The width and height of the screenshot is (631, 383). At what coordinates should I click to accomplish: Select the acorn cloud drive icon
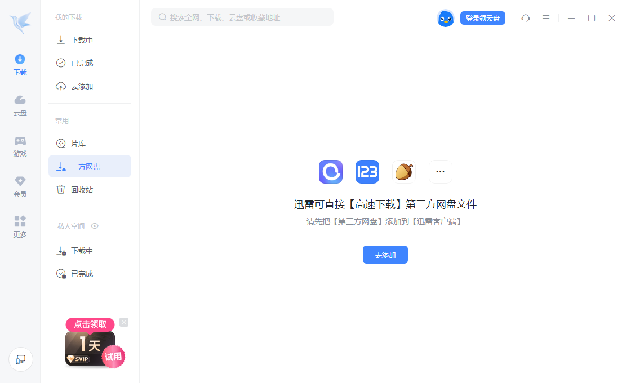coord(404,172)
